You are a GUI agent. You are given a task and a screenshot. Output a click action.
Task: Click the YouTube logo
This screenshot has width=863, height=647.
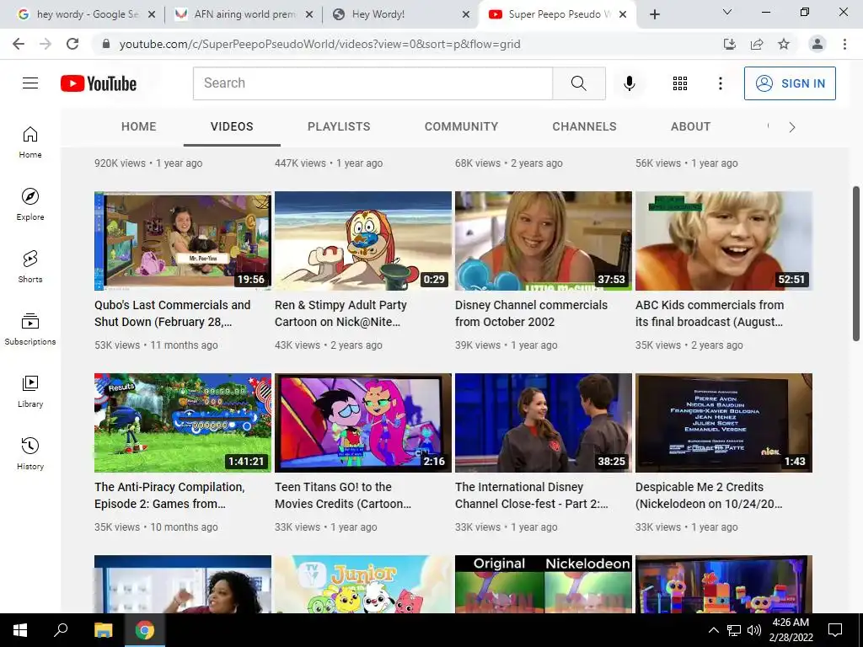coord(99,83)
